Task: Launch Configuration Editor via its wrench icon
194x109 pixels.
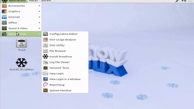Action: point(45,34)
